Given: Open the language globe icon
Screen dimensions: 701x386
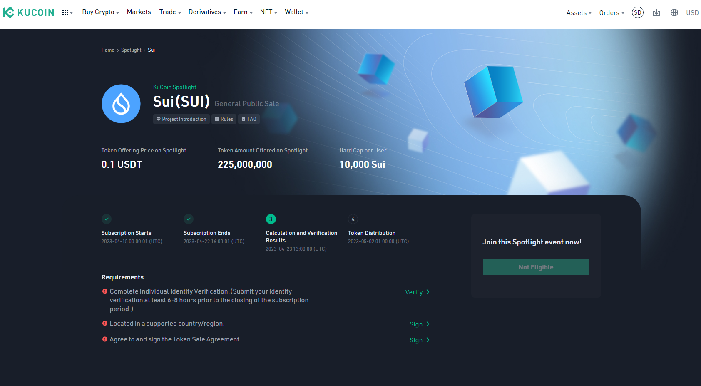Looking at the screenshot, I should [674, 12].
